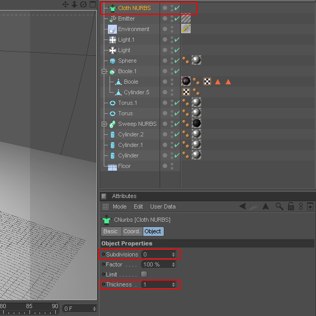Click the Sphere object icon
The image size is (316, 316).
(113, 61)
